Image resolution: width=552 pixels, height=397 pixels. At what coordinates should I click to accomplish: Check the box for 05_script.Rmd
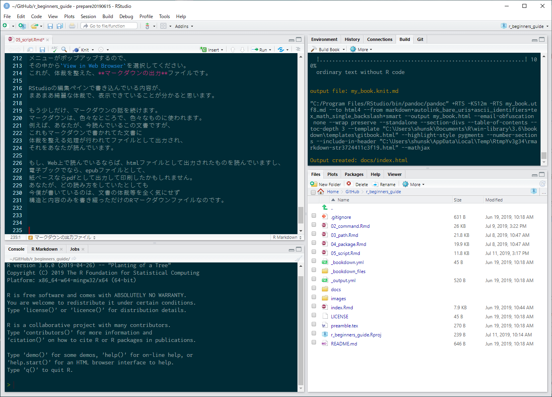[314, 252]
